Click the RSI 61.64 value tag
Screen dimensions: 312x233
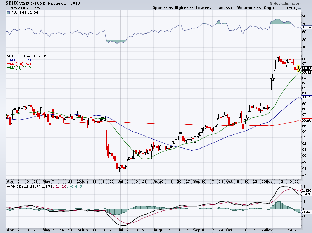(x=306, y=27)
